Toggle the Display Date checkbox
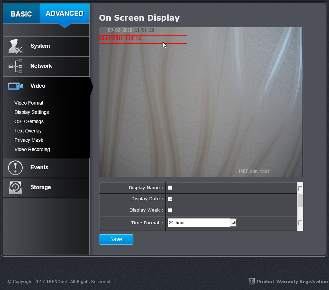Viewport: 329px width, 290px height. coord(170,199)
